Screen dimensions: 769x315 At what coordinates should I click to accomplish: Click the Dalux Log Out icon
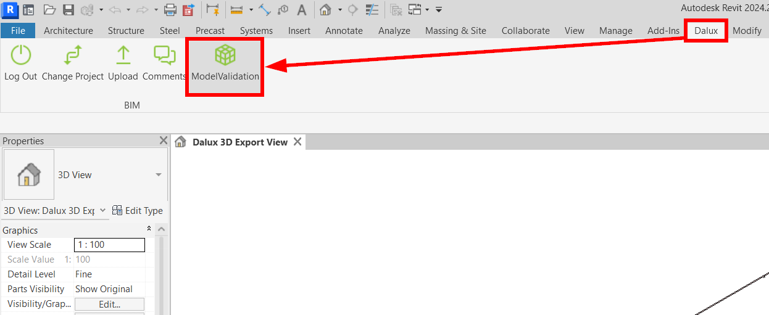pyautogui.click(x=21, y=63)
